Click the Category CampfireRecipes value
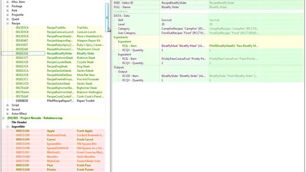The height and width of the screenshot is (172, 306). click(183, 29)
